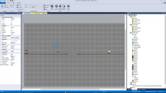The height and width of the screenshot is (93, 166).
Task: Select the Audio object type
Action: click(x=135, y=34)
